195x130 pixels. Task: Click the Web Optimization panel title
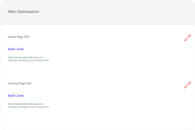tap(24, 12)
